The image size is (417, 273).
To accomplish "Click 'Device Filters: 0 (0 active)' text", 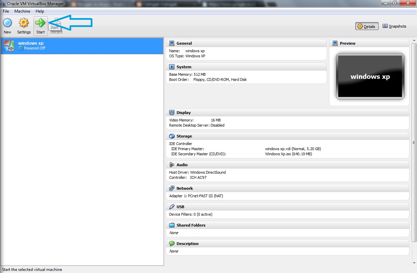I will coord(191,214).
